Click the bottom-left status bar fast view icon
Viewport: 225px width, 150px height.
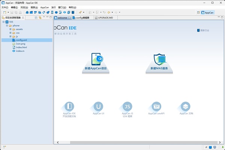(4, 147)
